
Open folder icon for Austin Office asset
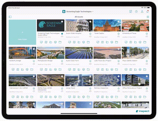click(x=60, y=42)
